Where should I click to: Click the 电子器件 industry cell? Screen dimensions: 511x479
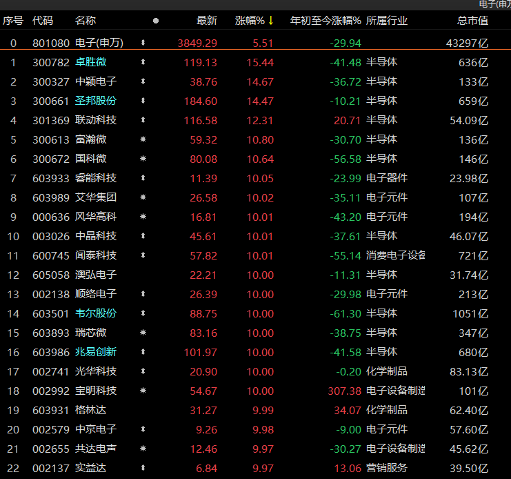[386, 178]
